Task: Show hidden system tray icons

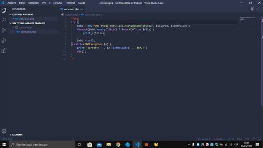Action: 189,144
